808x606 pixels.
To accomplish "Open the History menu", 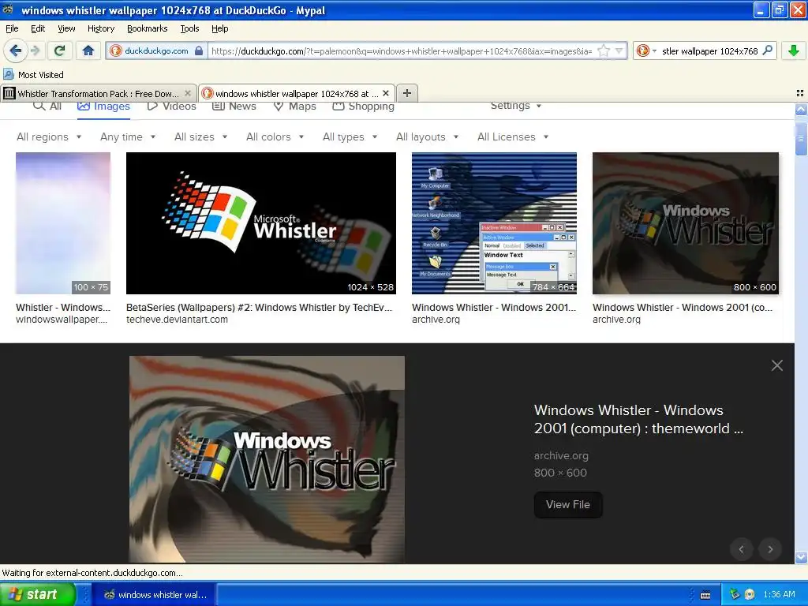I will coord(101,28).
